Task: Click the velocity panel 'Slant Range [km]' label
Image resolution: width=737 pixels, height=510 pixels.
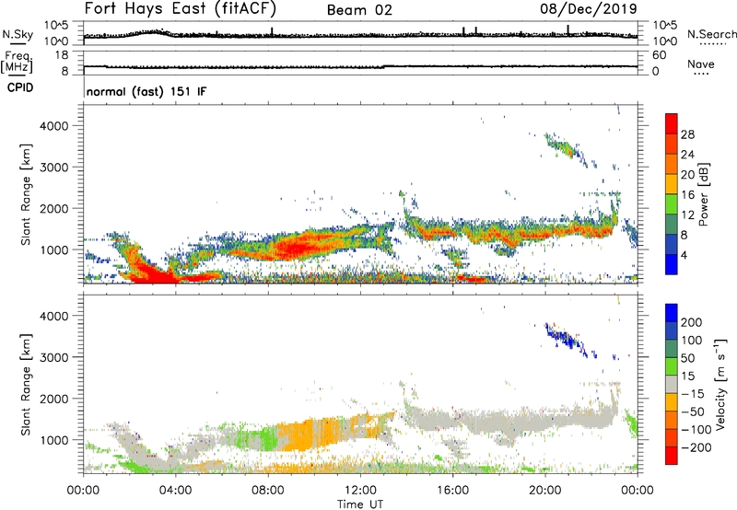Action: [27, 385]
